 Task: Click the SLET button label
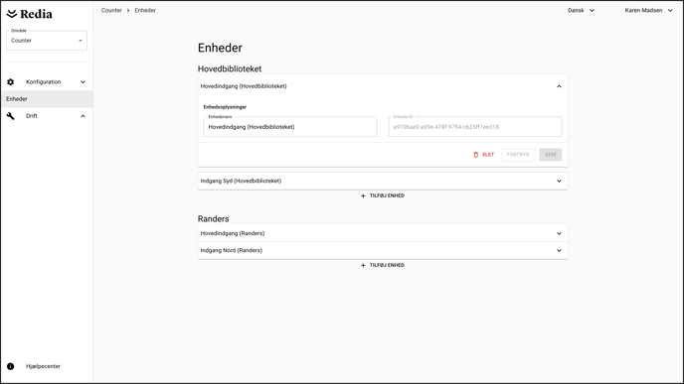pyautogui.click(x=488, y=155)
